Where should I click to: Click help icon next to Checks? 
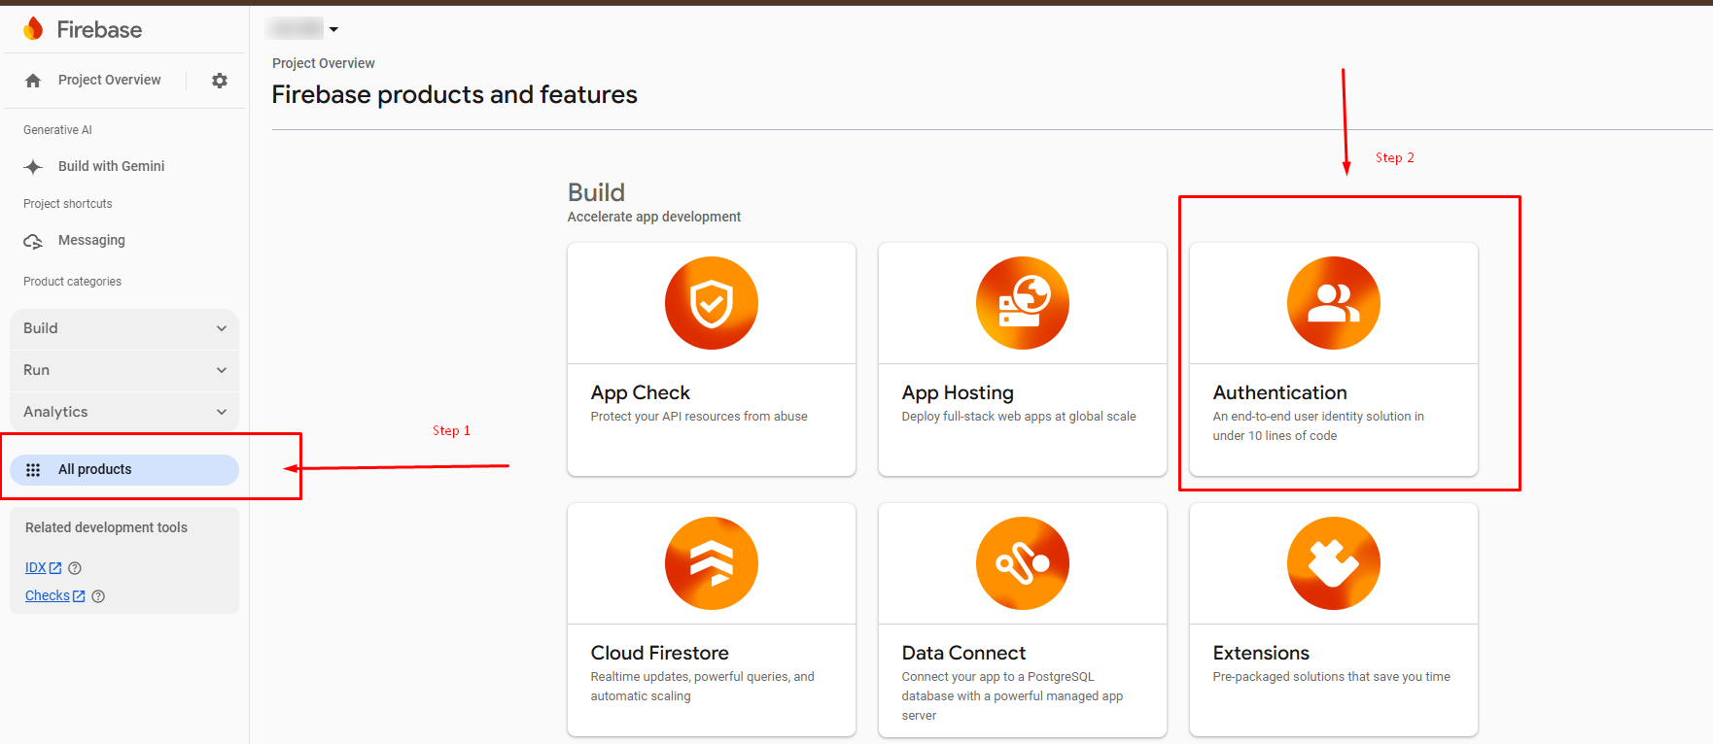98,596
